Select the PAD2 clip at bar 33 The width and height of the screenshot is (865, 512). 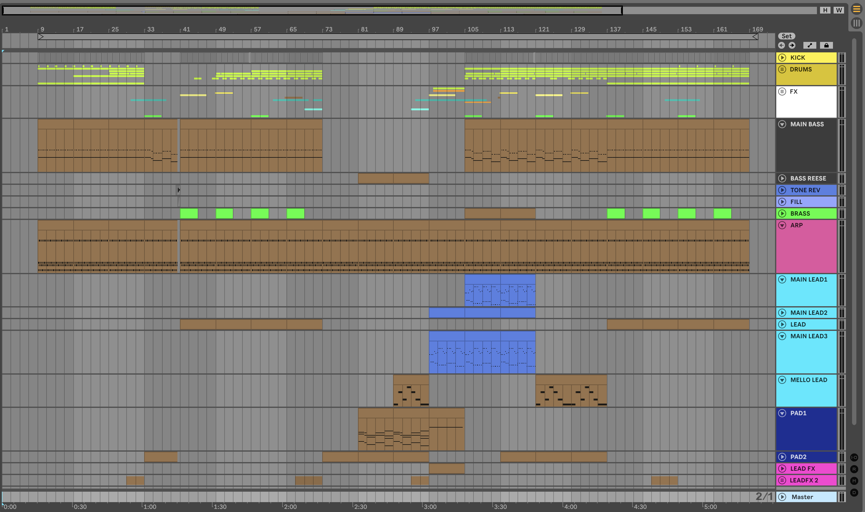click(161, 457)
